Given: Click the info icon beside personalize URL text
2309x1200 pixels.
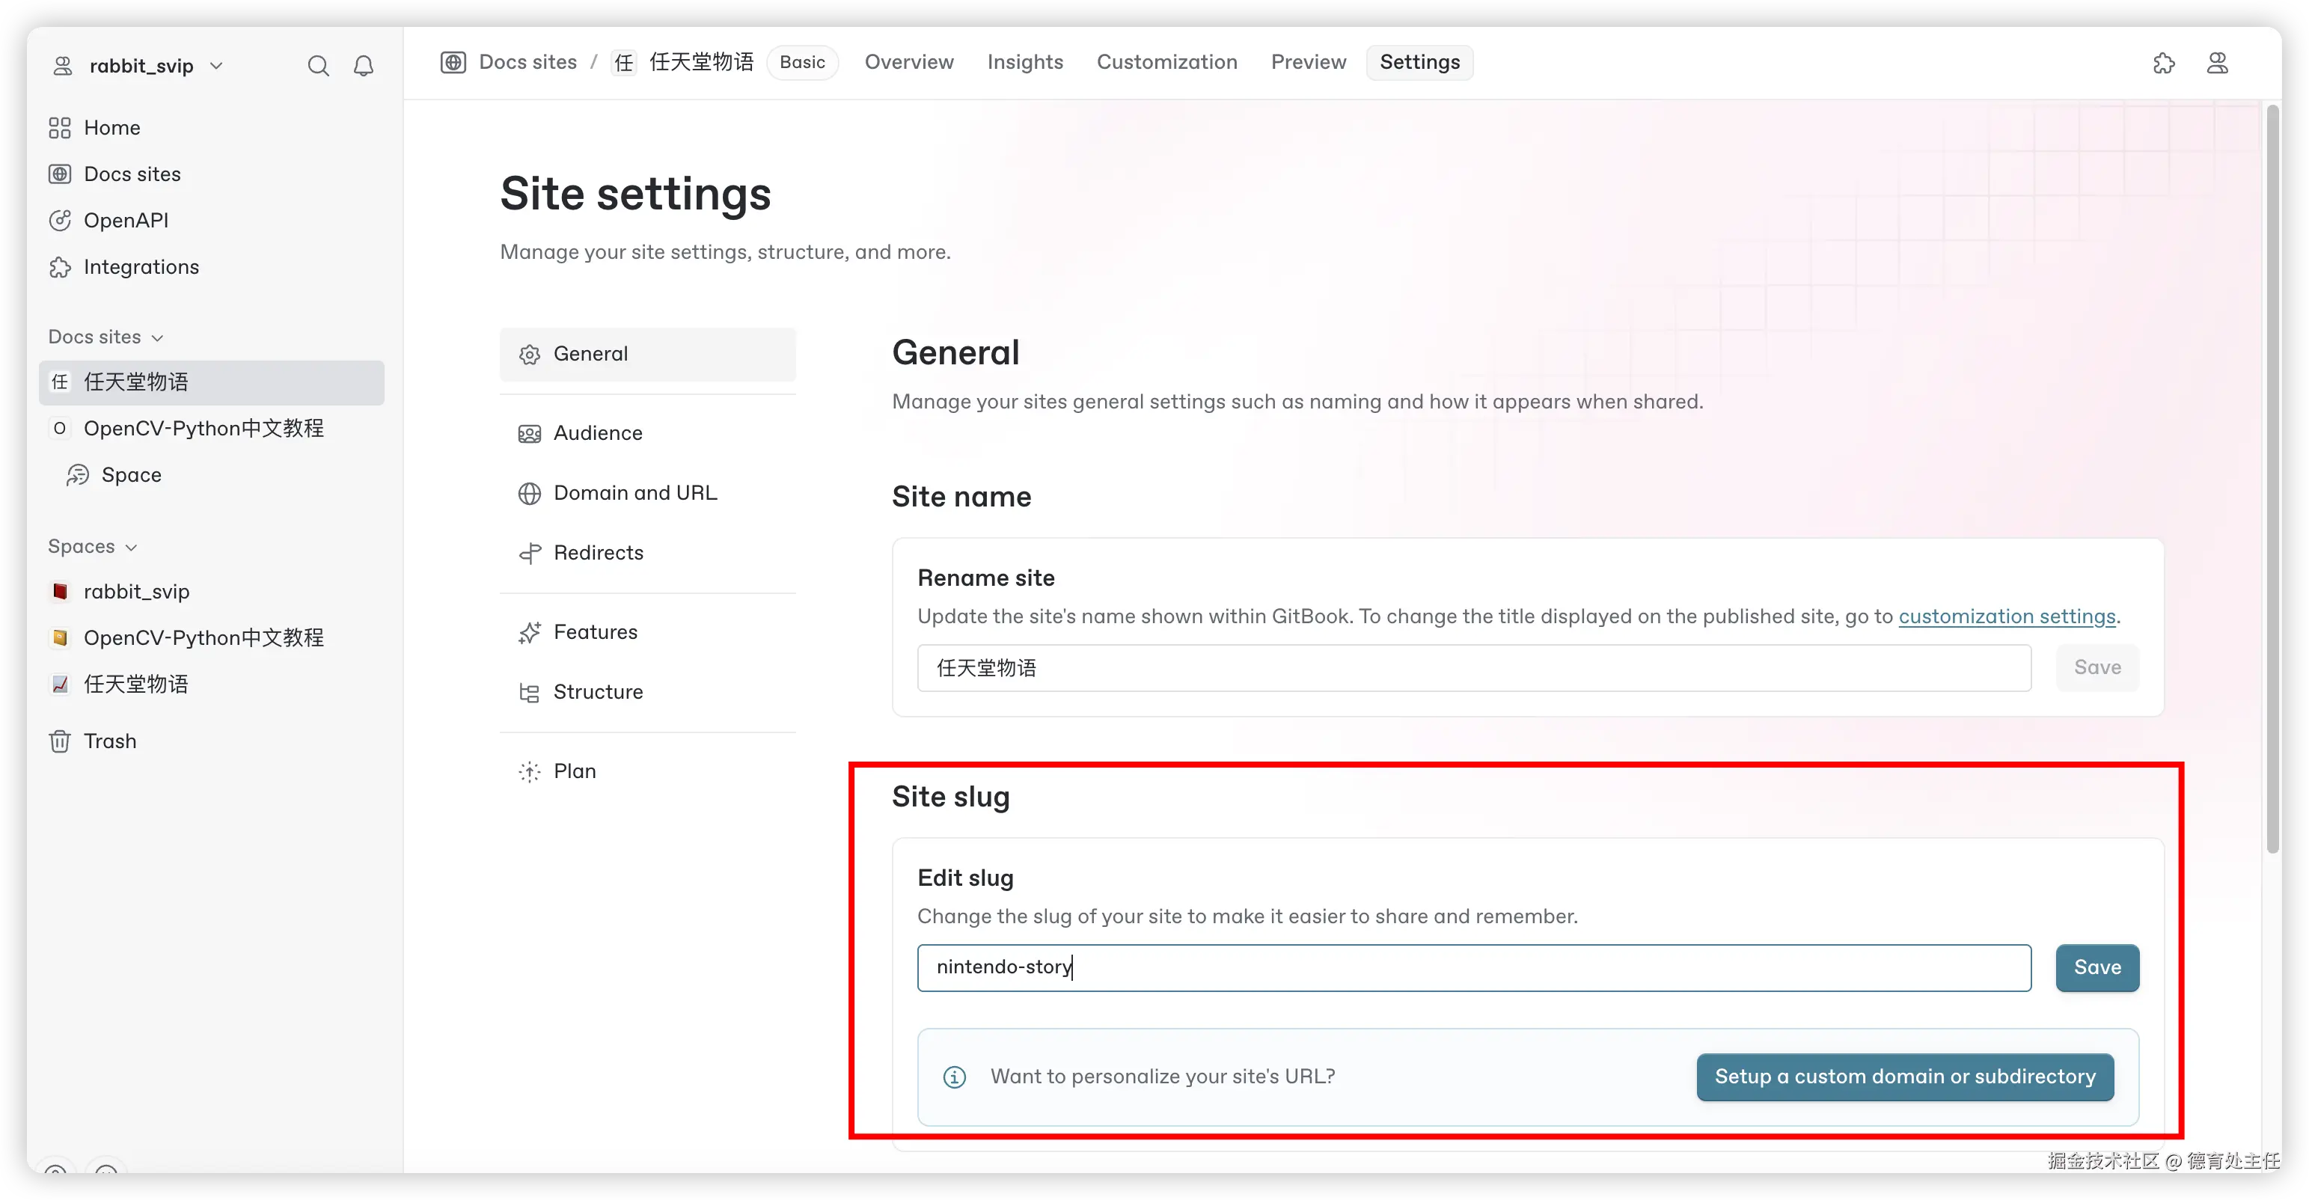Looking at the screenshot, I should click(955, 1077).
